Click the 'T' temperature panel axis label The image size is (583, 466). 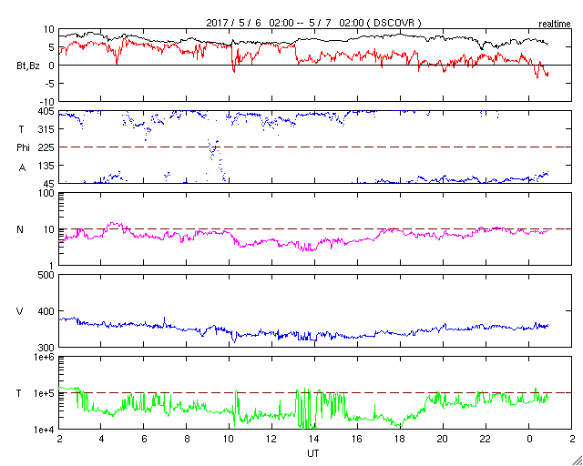click(x=19, y=393)
